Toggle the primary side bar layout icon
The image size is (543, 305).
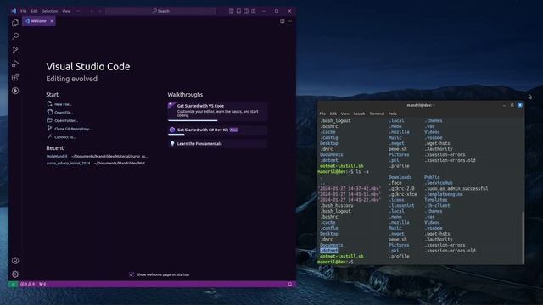(x=231, y=11)
